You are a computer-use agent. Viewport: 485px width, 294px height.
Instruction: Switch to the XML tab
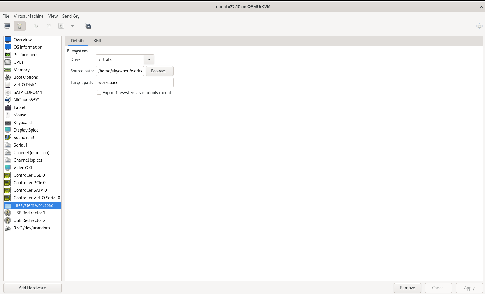98,41
